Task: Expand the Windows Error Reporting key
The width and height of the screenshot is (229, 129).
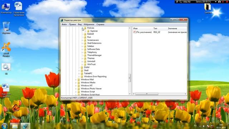Action: coord(79,77)
